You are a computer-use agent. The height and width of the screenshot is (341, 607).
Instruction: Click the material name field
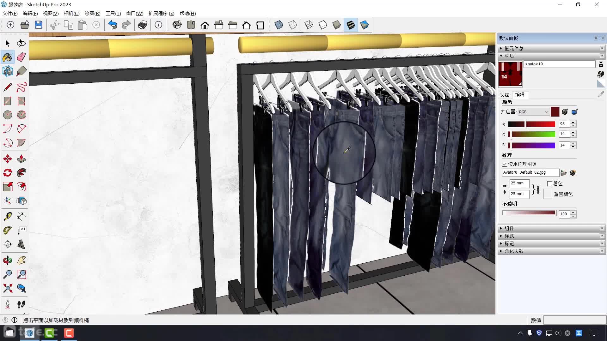560,64
